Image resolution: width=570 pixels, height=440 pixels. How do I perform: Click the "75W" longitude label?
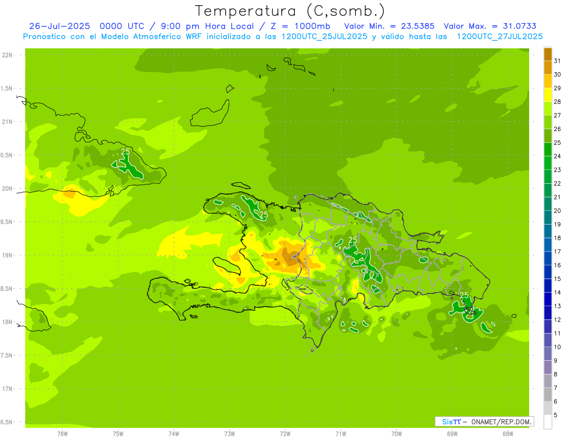point(118,433)
